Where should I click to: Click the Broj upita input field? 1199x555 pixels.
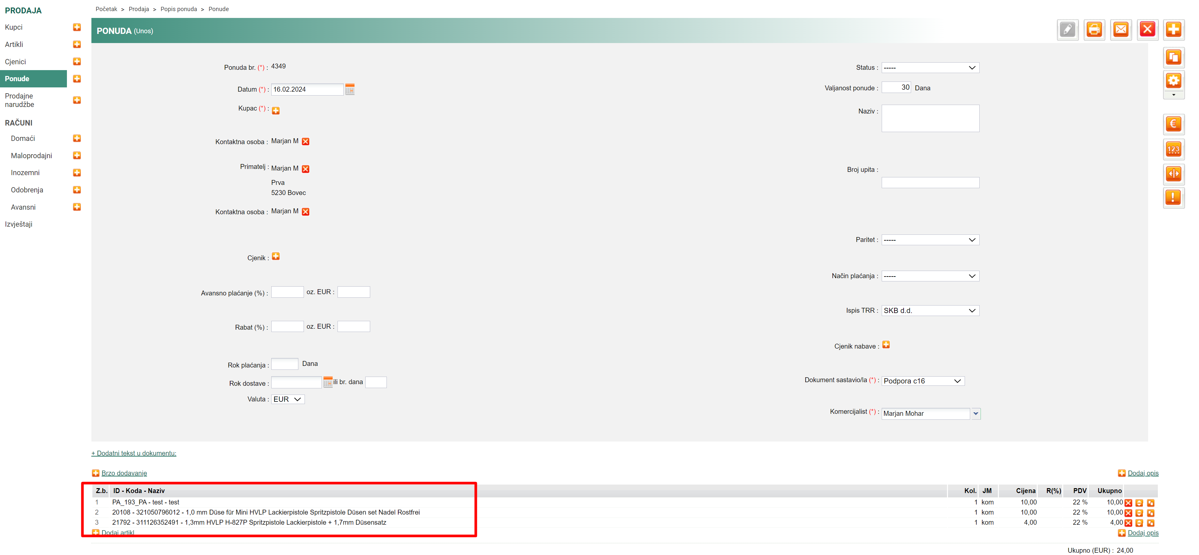coord(929,183)
